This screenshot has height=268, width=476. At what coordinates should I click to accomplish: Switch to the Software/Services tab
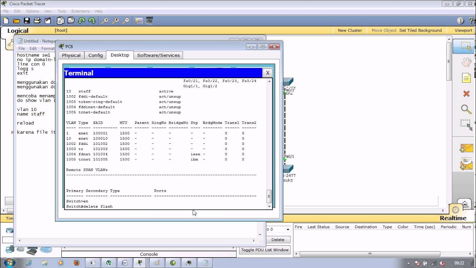click(x=158, y=55)
